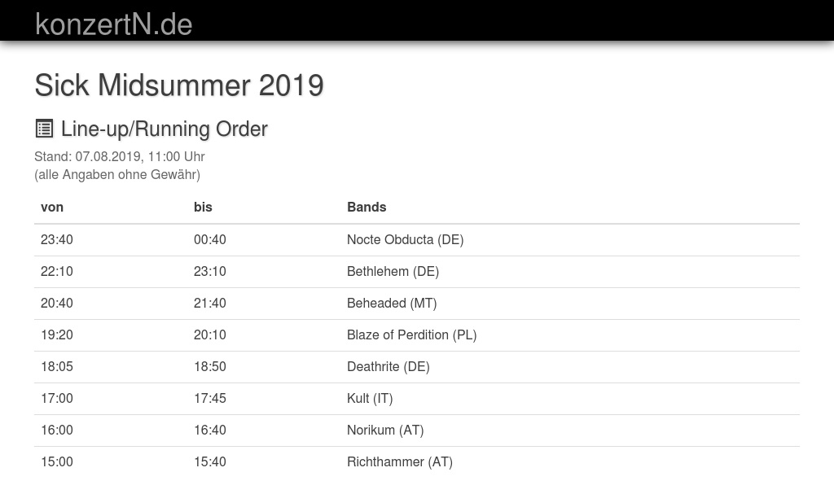Click the konzertN.de site logo
Screen dimensions: 834x494
pyautogui.click(x=114, y=24)
